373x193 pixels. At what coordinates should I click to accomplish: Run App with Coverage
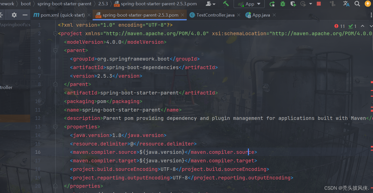click(293, 4)
